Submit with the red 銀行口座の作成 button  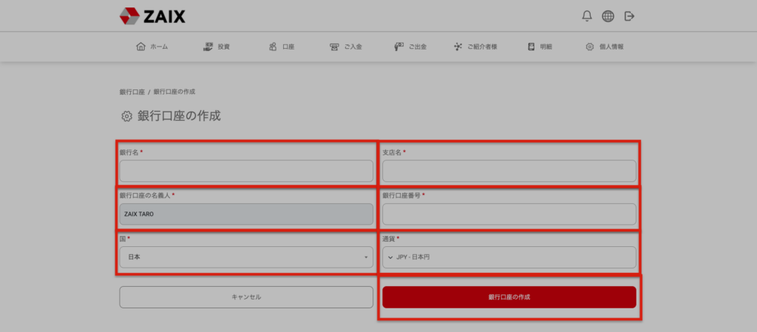click(x=509, y=297)
